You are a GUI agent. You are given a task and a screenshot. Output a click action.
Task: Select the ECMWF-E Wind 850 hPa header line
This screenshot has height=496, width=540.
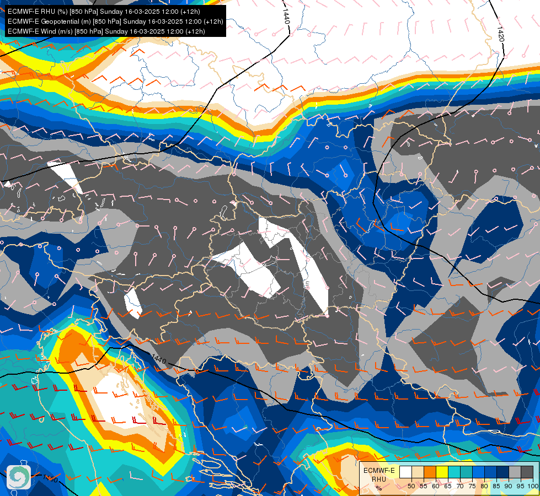click(x=106, y=31)
